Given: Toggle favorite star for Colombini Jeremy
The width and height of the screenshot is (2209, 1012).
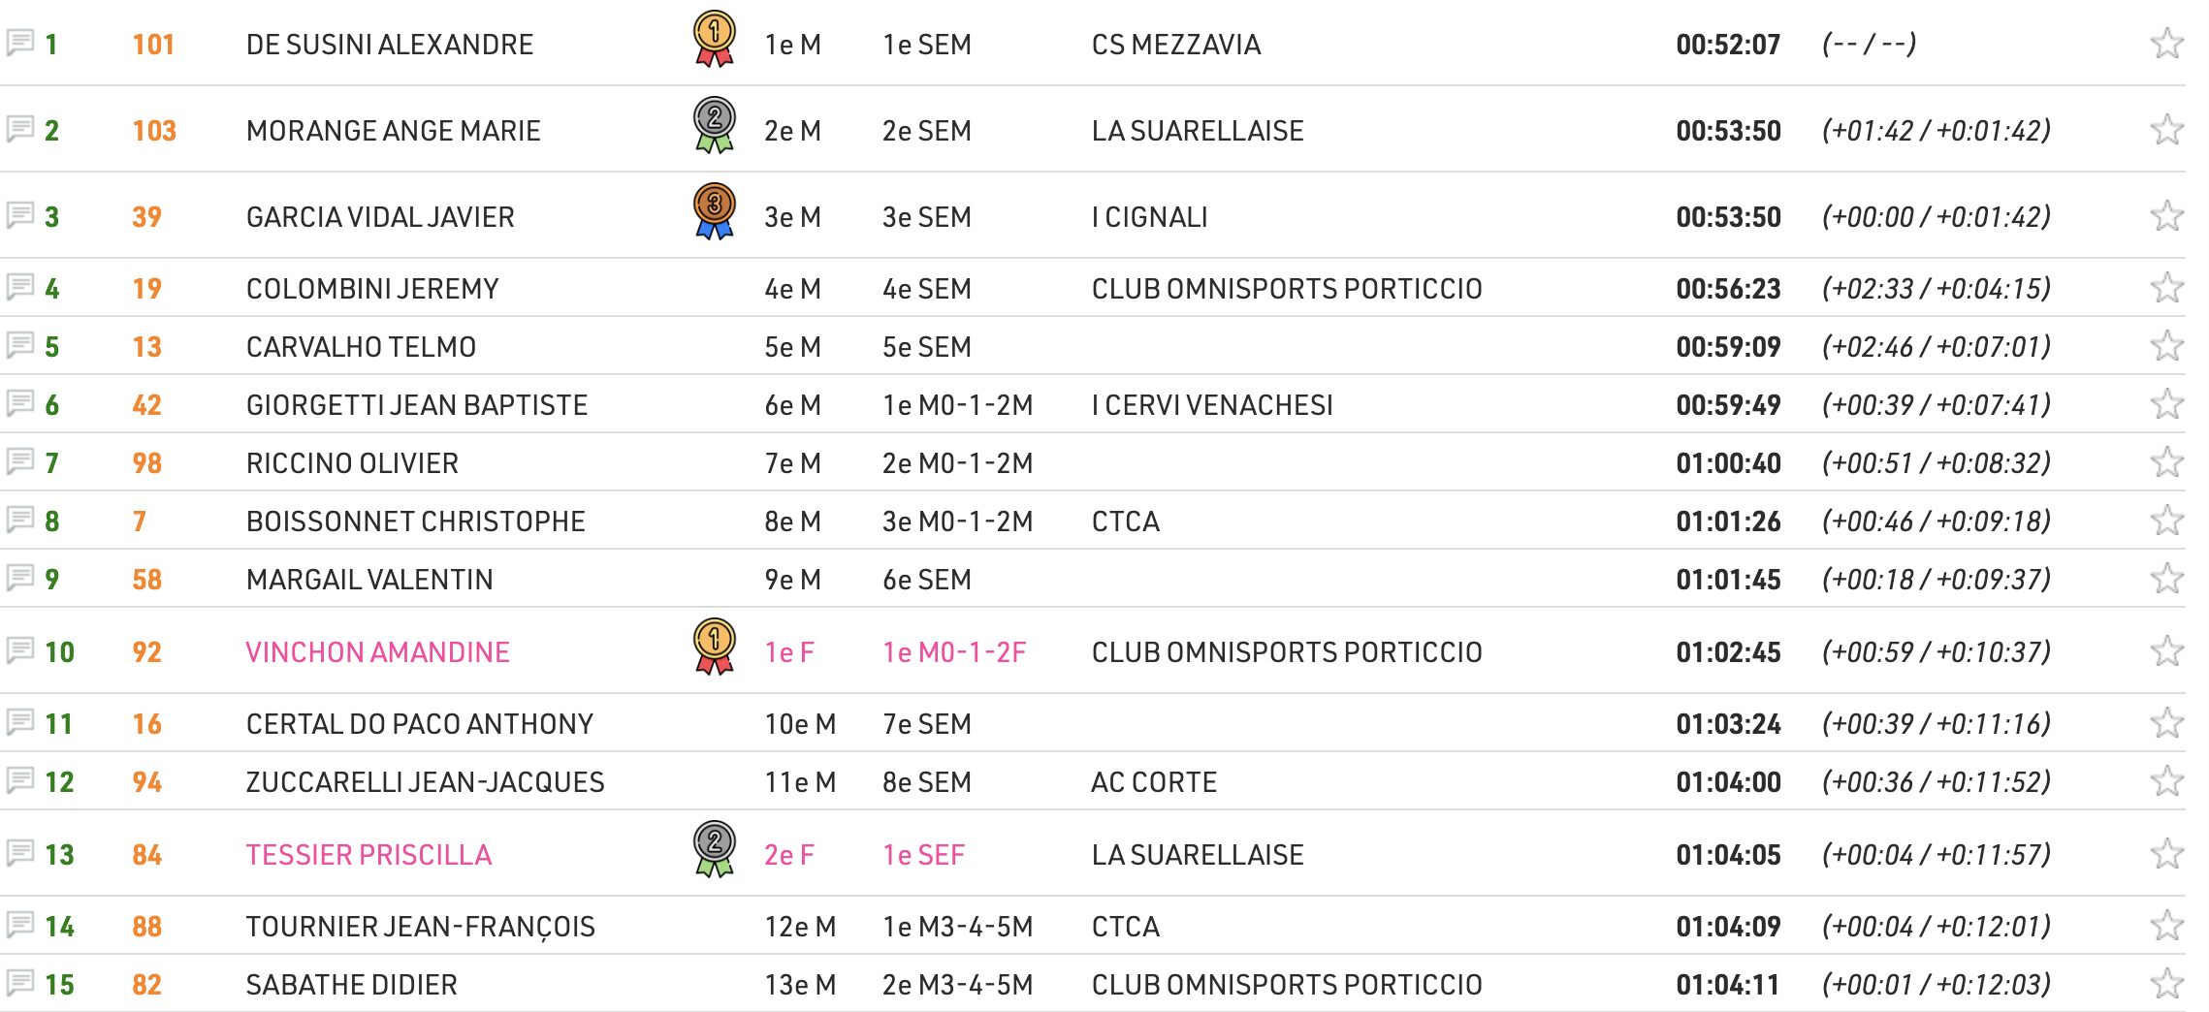Looking at the screenshot, I should pyautogui.click(x=2166, y=288).
